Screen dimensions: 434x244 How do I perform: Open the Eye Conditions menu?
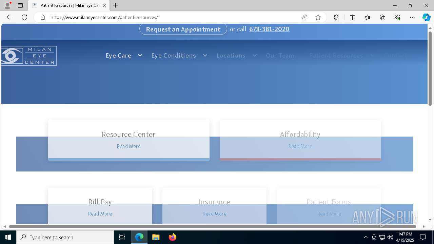click(x=174, y=56)
